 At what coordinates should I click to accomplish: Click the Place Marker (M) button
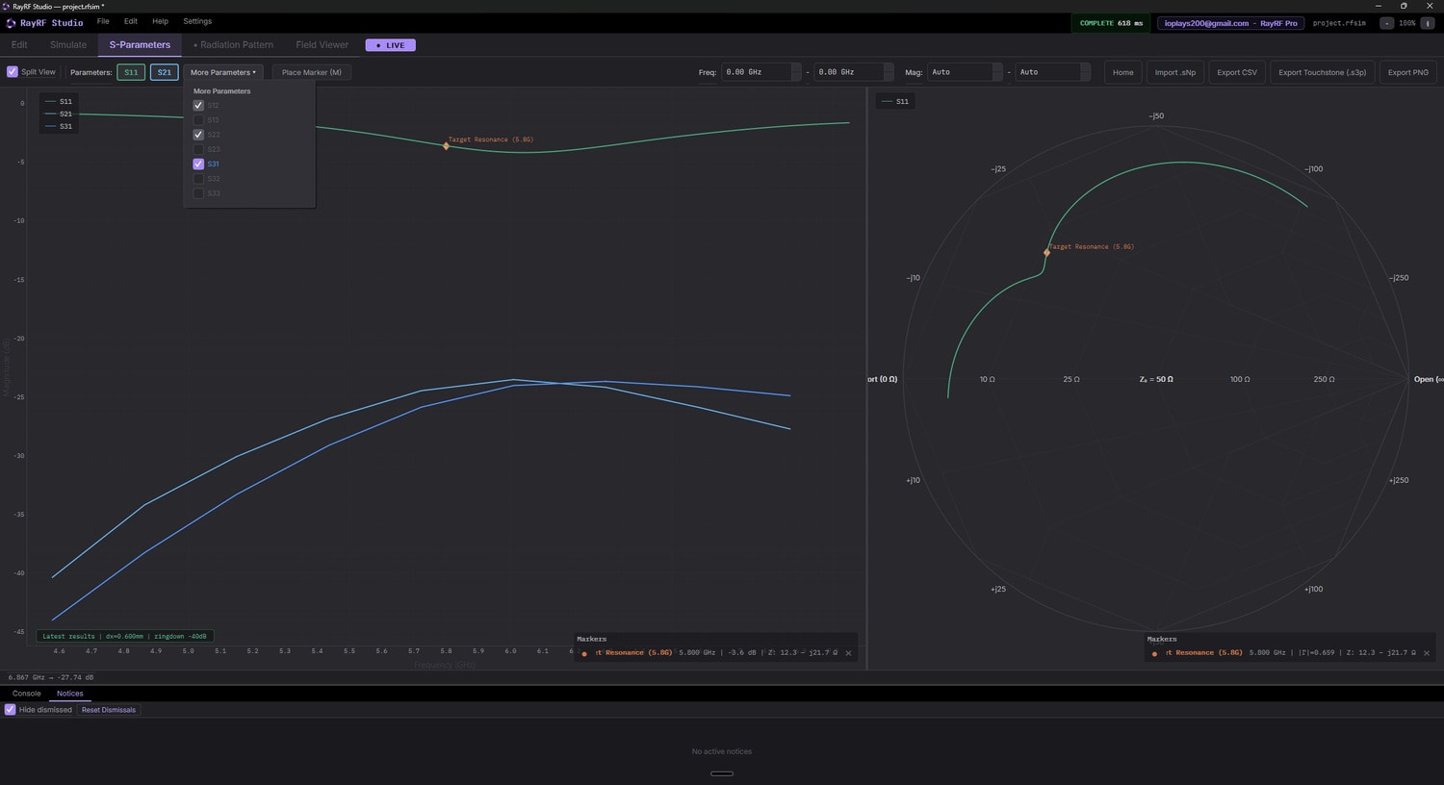click(312, 72)
